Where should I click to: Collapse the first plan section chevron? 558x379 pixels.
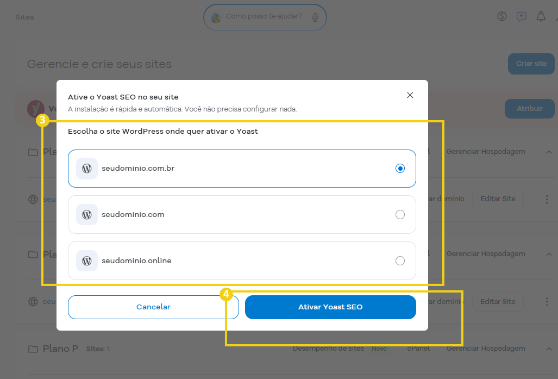[x=549, y=152]
